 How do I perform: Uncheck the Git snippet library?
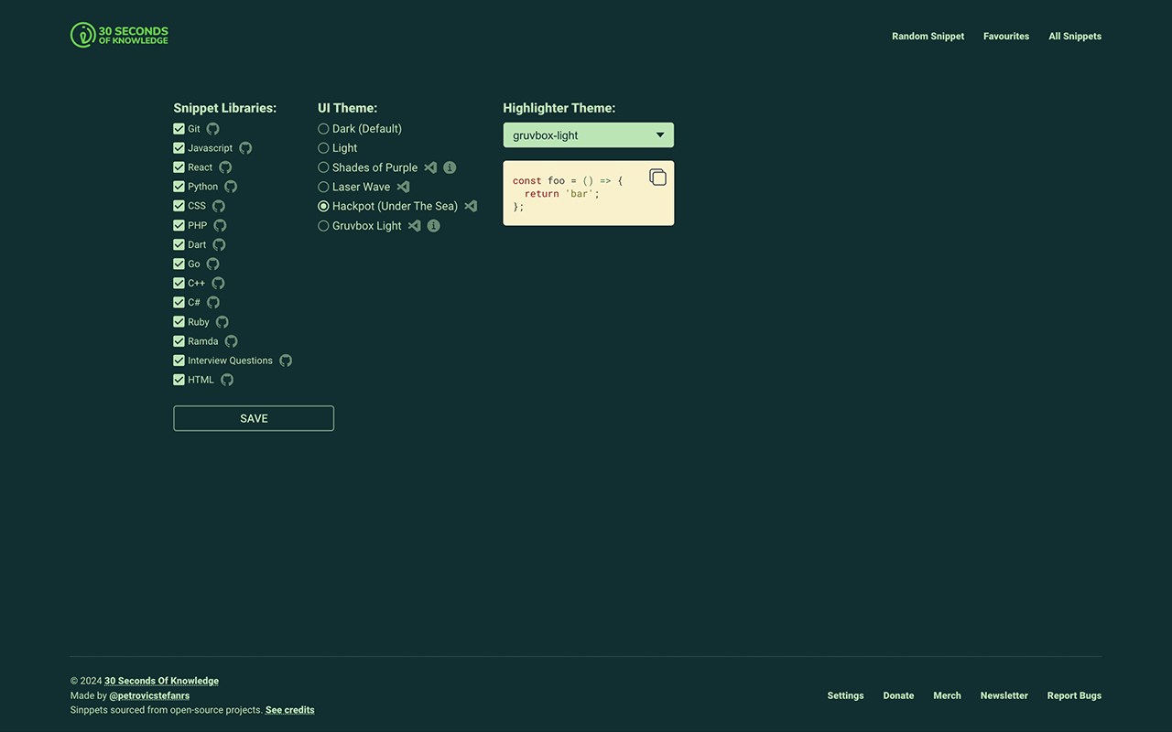pyautogui.click(x=179, y=129)
